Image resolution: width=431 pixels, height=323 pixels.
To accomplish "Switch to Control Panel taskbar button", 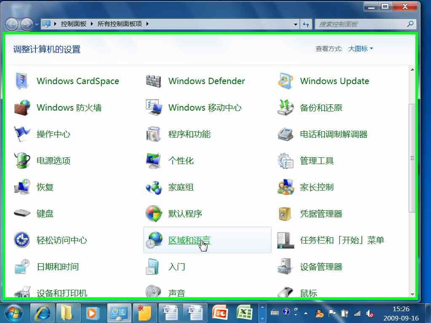I will point(119,313).
